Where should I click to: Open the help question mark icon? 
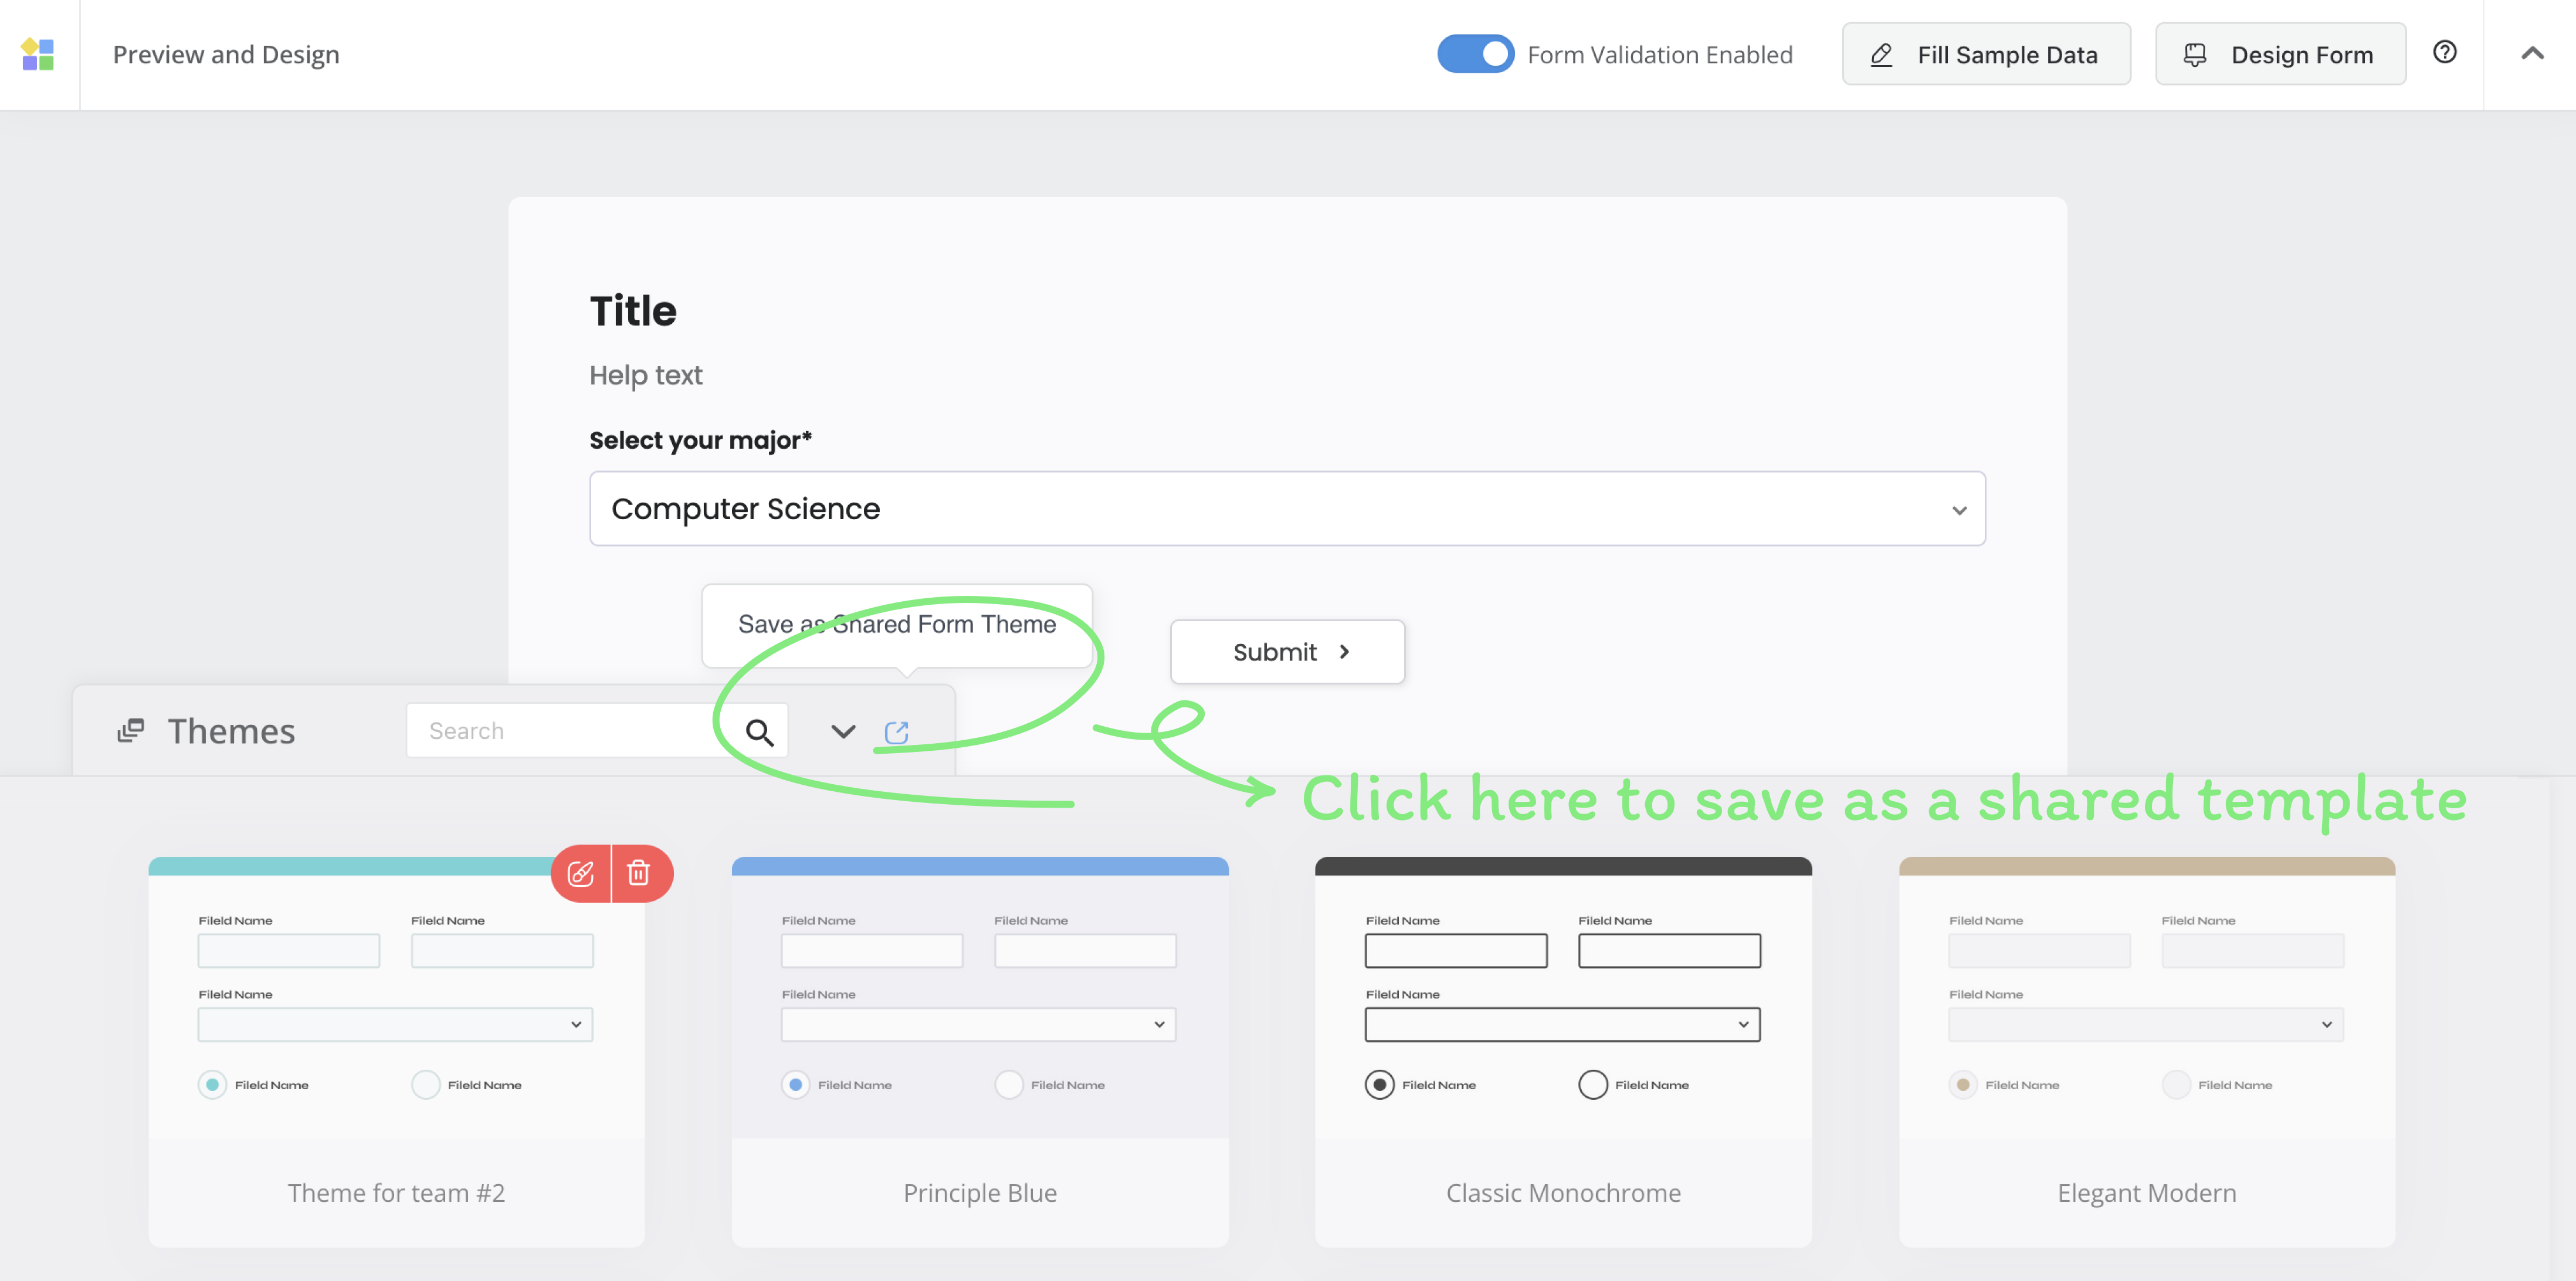click(2444, 52)
